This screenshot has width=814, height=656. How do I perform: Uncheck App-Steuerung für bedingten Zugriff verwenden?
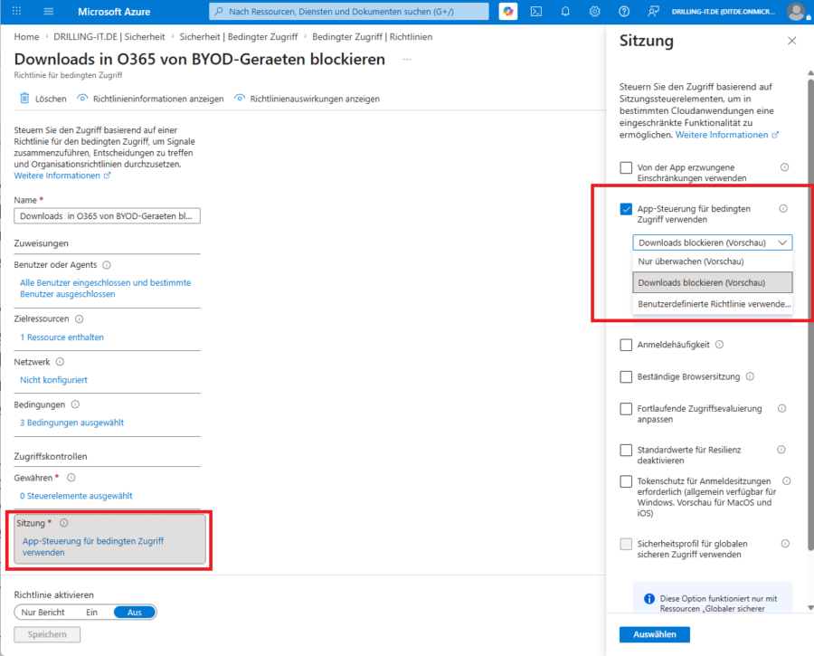tap(626, 209)
